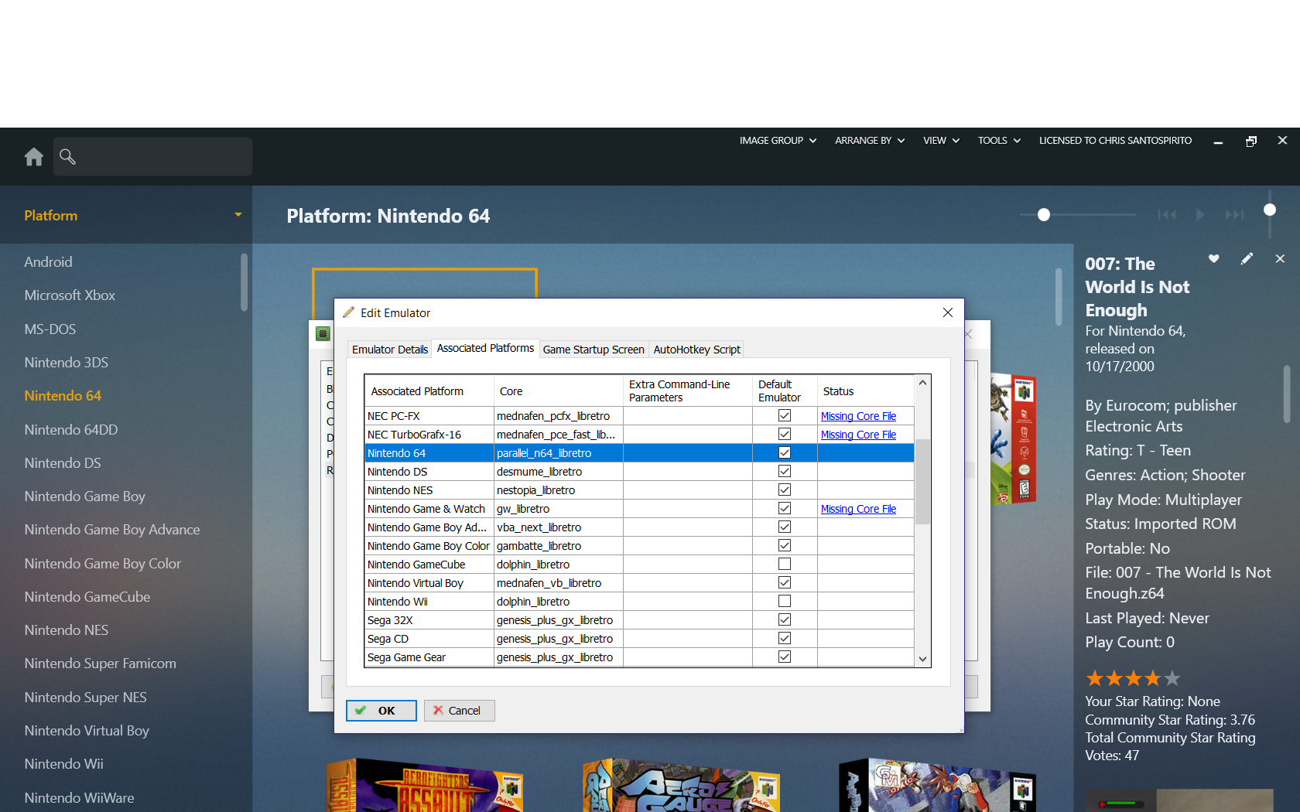
Task: Select Nintendo GameCube in sidebar
Action: tap(87, 597)
